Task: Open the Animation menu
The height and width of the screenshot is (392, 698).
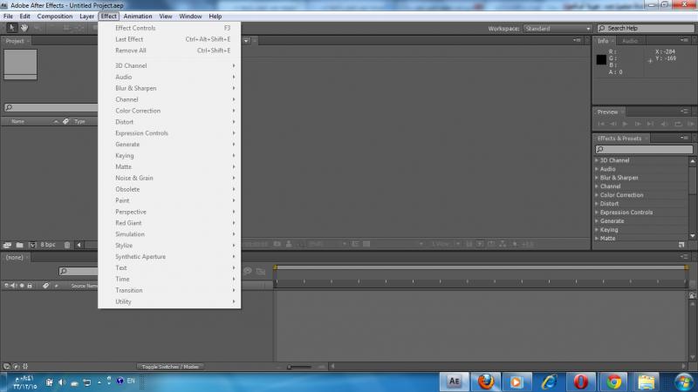Action: point(138,16)
